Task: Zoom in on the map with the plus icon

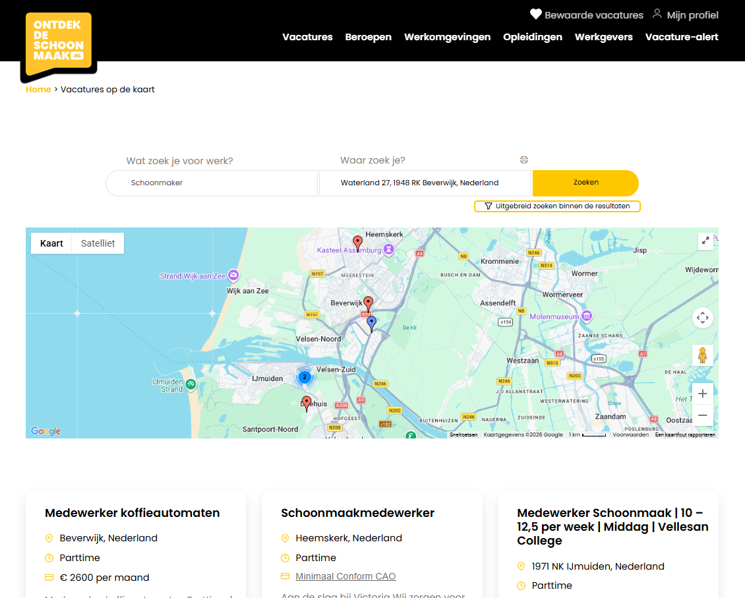Action: coord(703,393)
